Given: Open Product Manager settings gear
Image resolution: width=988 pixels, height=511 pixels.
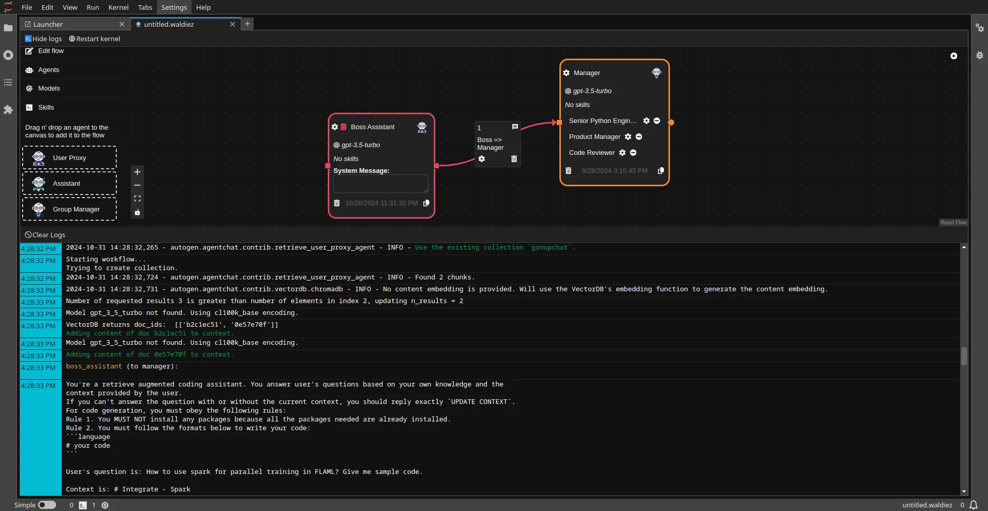Looking at the screenshot, I should tap(628, 137).
